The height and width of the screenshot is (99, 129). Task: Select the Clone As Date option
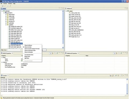tap(28, 47)
